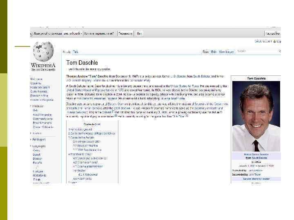The height and width of the screenshot is (220, 294).
Task: Open the James Abdnor predecessor link
Action: 255,170
